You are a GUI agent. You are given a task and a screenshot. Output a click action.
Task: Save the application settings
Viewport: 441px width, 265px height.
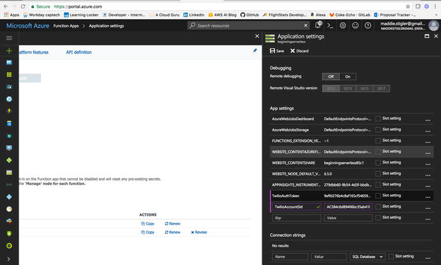coord(277,50)
